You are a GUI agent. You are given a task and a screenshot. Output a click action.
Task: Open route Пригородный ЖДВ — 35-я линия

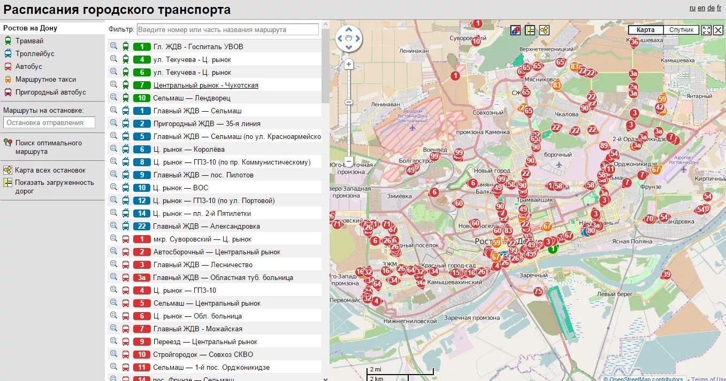(x=207, y=123)
